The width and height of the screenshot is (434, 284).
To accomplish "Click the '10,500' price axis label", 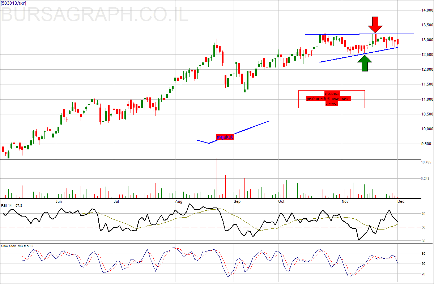I will pos(427,114).
